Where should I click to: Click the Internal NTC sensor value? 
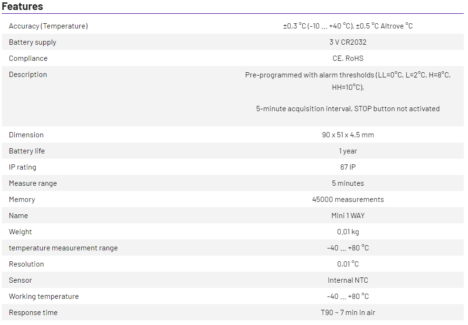tap(348, 280)
